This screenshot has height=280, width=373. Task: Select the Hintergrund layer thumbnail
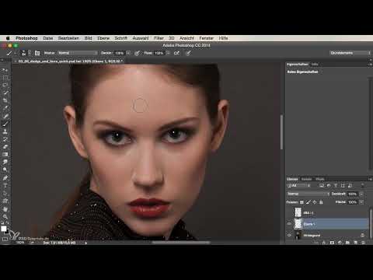(298, 235)
